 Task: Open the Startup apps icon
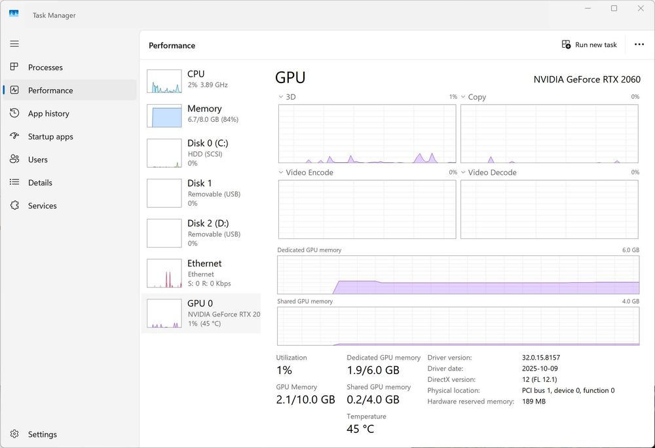click(x=14, y=136)
